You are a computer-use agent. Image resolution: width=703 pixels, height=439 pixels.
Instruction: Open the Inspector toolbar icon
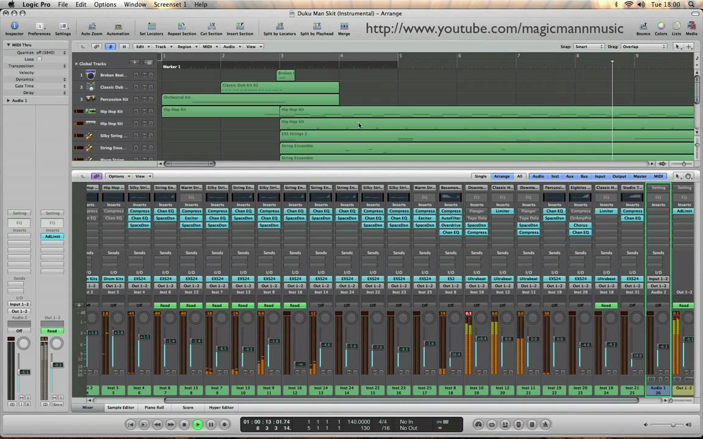tap(15, 26)
